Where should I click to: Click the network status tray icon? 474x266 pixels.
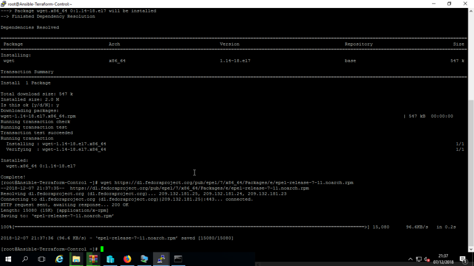point(417,259)
